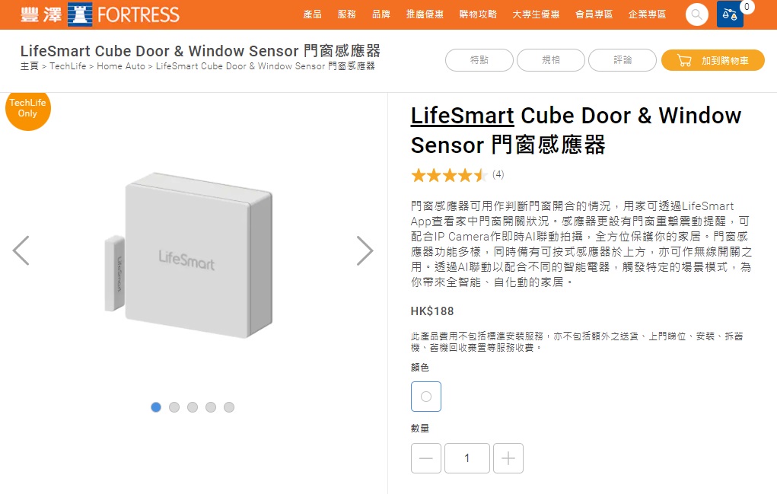The image size is (777, 494).
Task: Click the half-filled fifth rating star
Action: 480,175
